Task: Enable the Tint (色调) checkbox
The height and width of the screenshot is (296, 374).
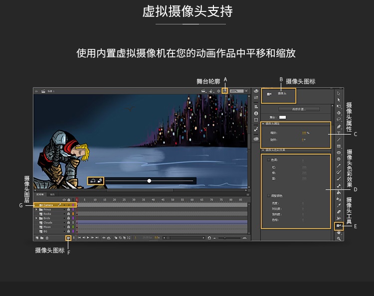Action: [x=269, y=160]
